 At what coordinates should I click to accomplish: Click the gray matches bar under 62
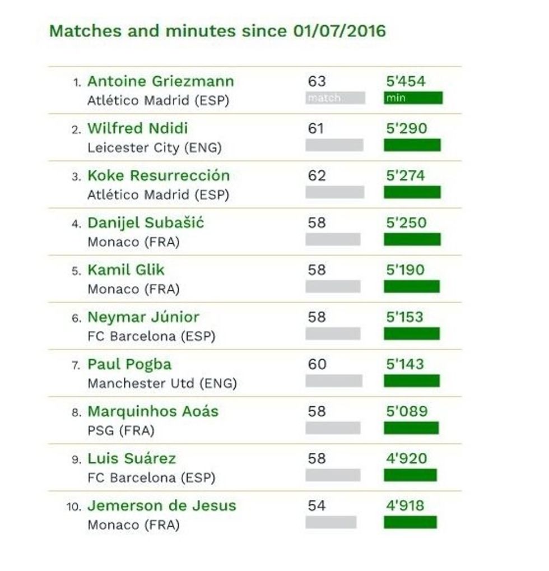[x=334, y=192]
